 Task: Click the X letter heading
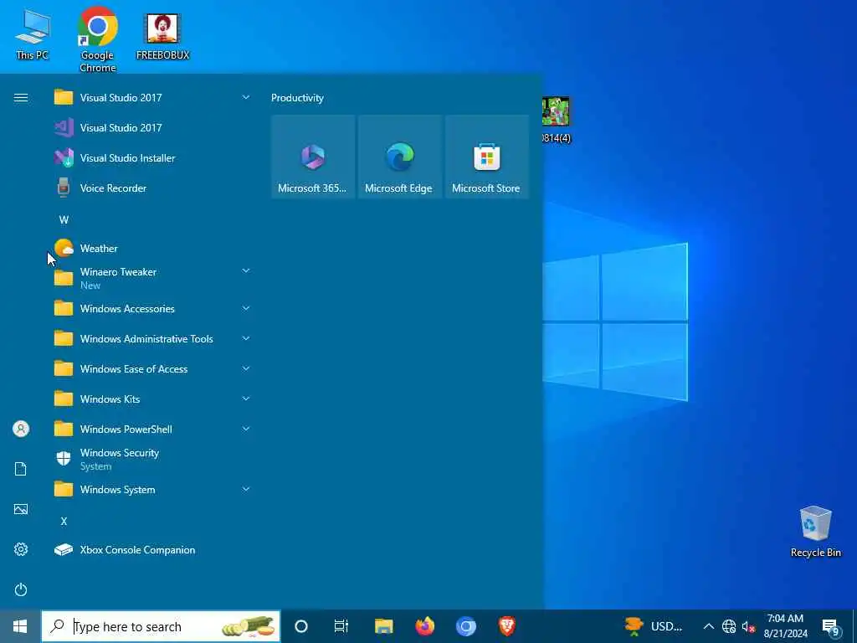pos(64,522)
